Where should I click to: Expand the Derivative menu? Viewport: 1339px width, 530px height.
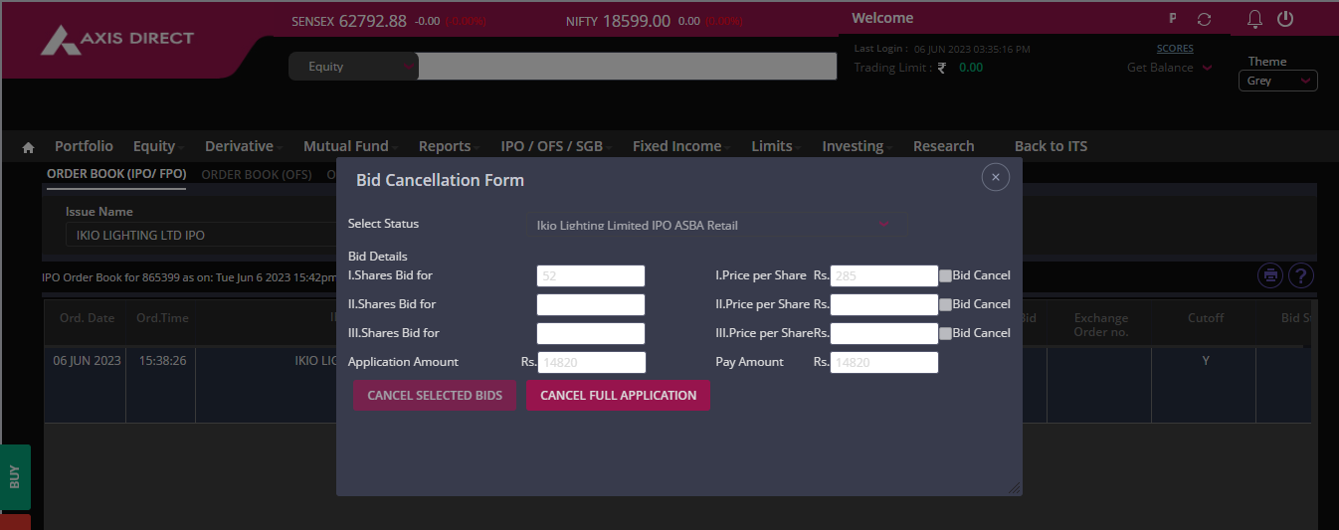point(244,146)
